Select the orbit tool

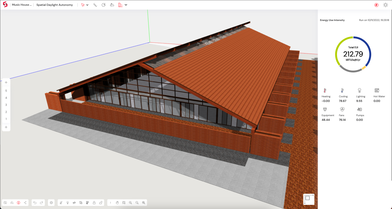(124, 203)
